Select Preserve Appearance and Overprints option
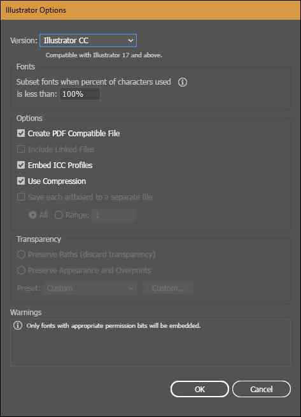The height and width of the screenshot is (417, 301). point(21,271)
